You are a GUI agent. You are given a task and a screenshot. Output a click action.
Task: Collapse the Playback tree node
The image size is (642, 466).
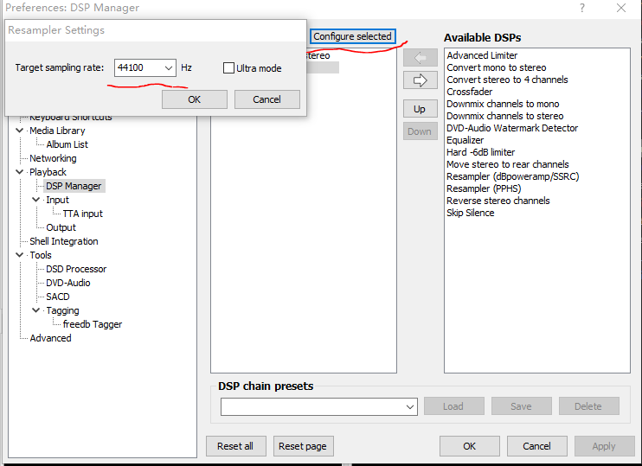pos(21,172)
